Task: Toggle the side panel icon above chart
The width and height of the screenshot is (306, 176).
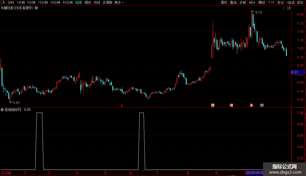Action: tap(289, 8)
